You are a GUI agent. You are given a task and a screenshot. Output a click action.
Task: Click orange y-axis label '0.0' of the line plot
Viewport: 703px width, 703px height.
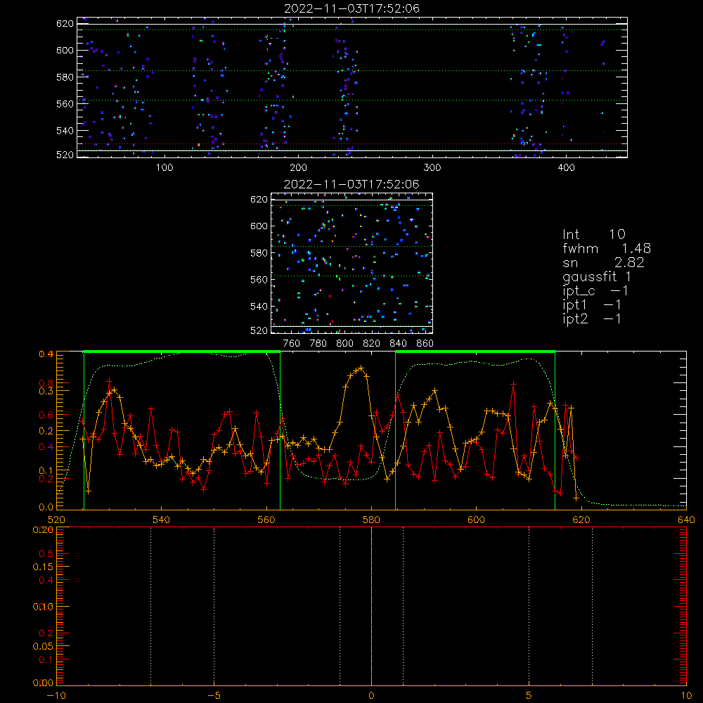[x=46, y=507]
